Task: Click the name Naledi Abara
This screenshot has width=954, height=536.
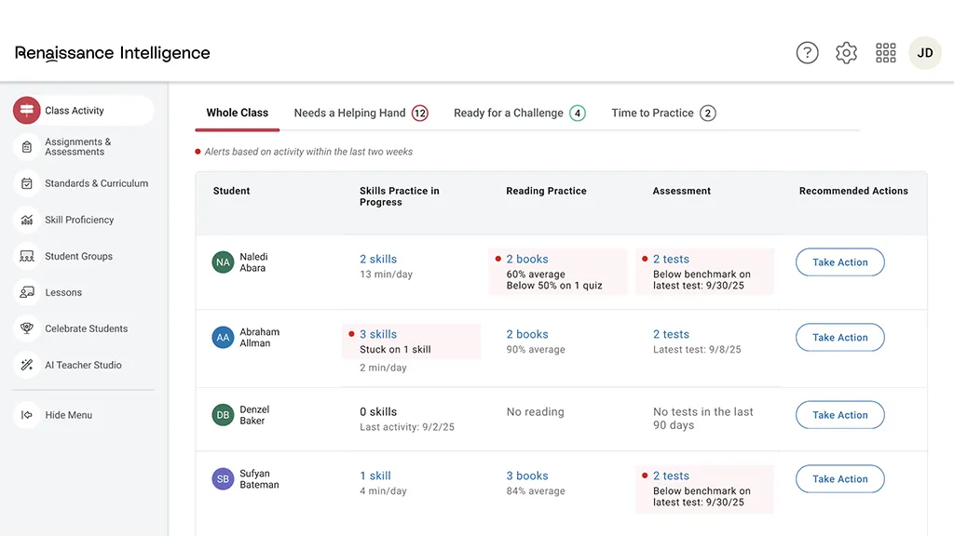Action: point(253,262)
